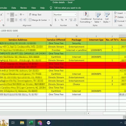
Task: Select column J header
Action: pos(112,36)
